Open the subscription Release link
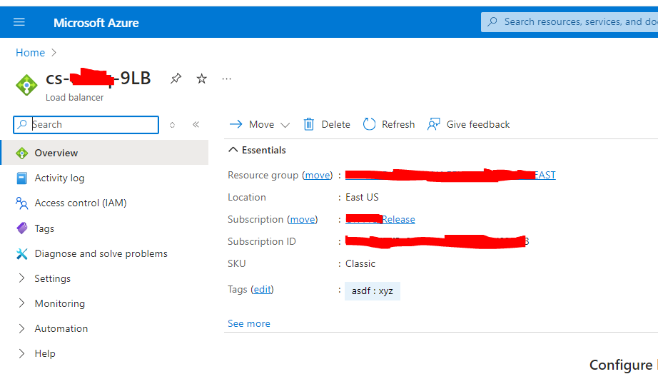The height and width of the screenshot is (379, 658). tap(380, 220)
